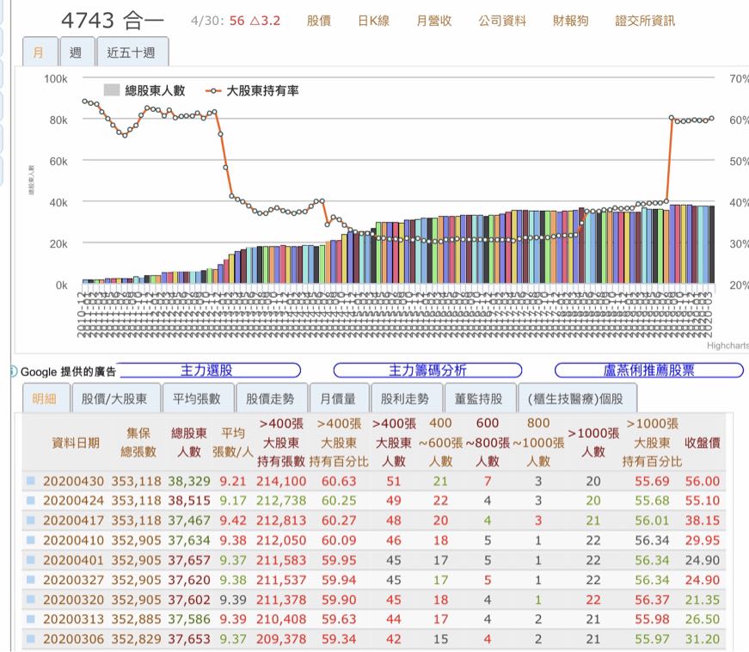Open the (櫃生技醫療)個股 tab
This screenshot has width=749, height=652.
[578, 398]
